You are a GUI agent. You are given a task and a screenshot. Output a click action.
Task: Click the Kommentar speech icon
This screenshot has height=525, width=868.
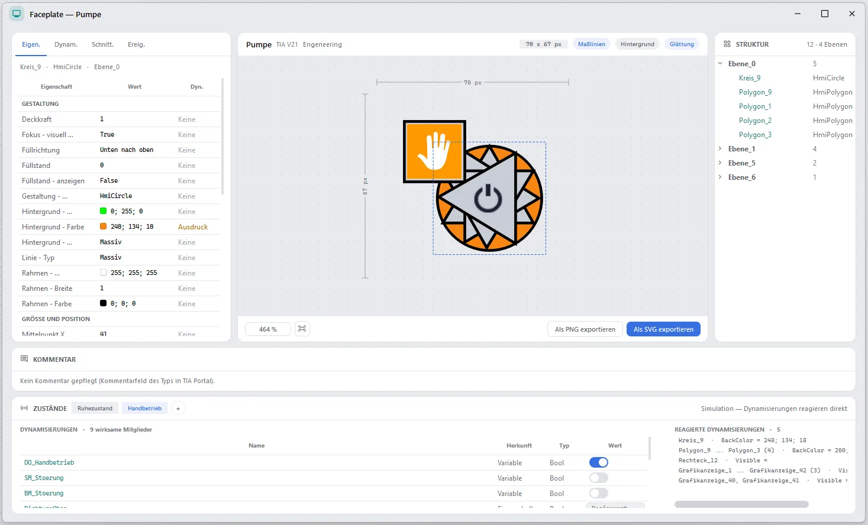pyautogui.click(x=24, y=359)
